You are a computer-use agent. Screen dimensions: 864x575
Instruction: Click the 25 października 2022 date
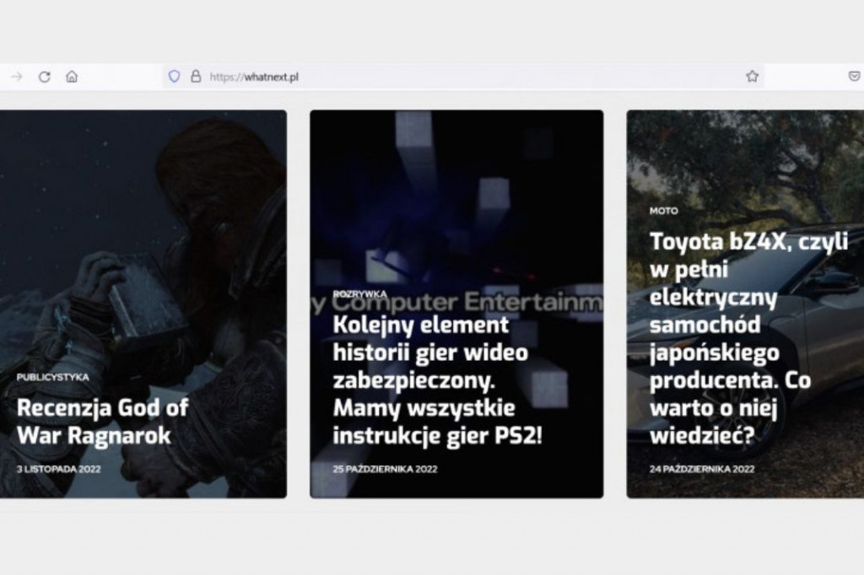[385, 469]
